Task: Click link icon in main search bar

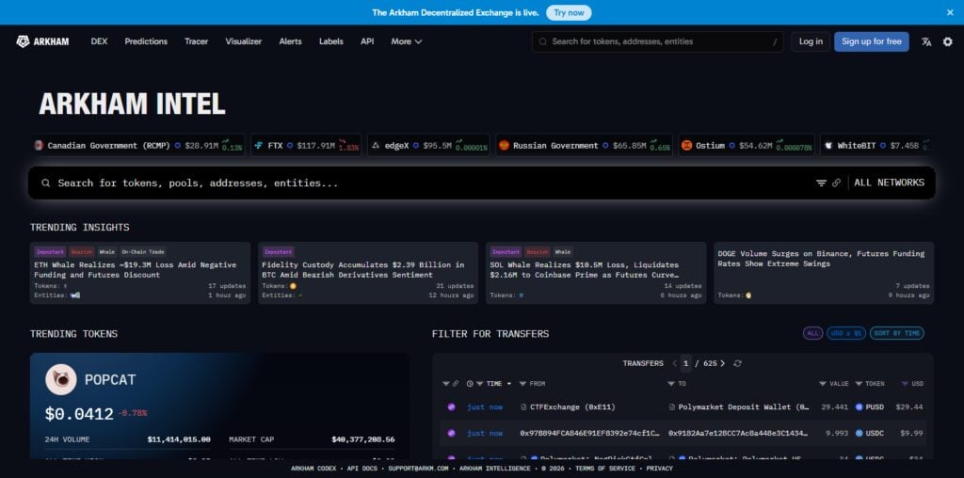Action: (836, 183)
